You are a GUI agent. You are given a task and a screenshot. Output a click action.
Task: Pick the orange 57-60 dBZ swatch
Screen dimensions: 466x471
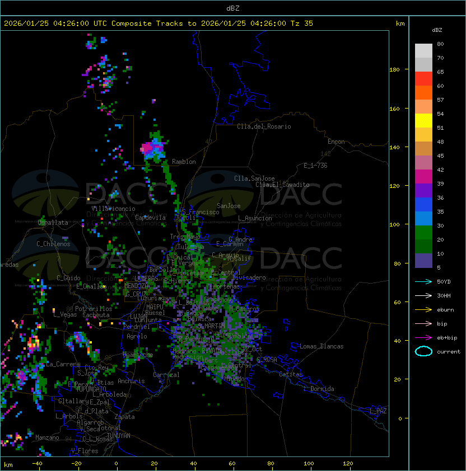pos(423,92)
